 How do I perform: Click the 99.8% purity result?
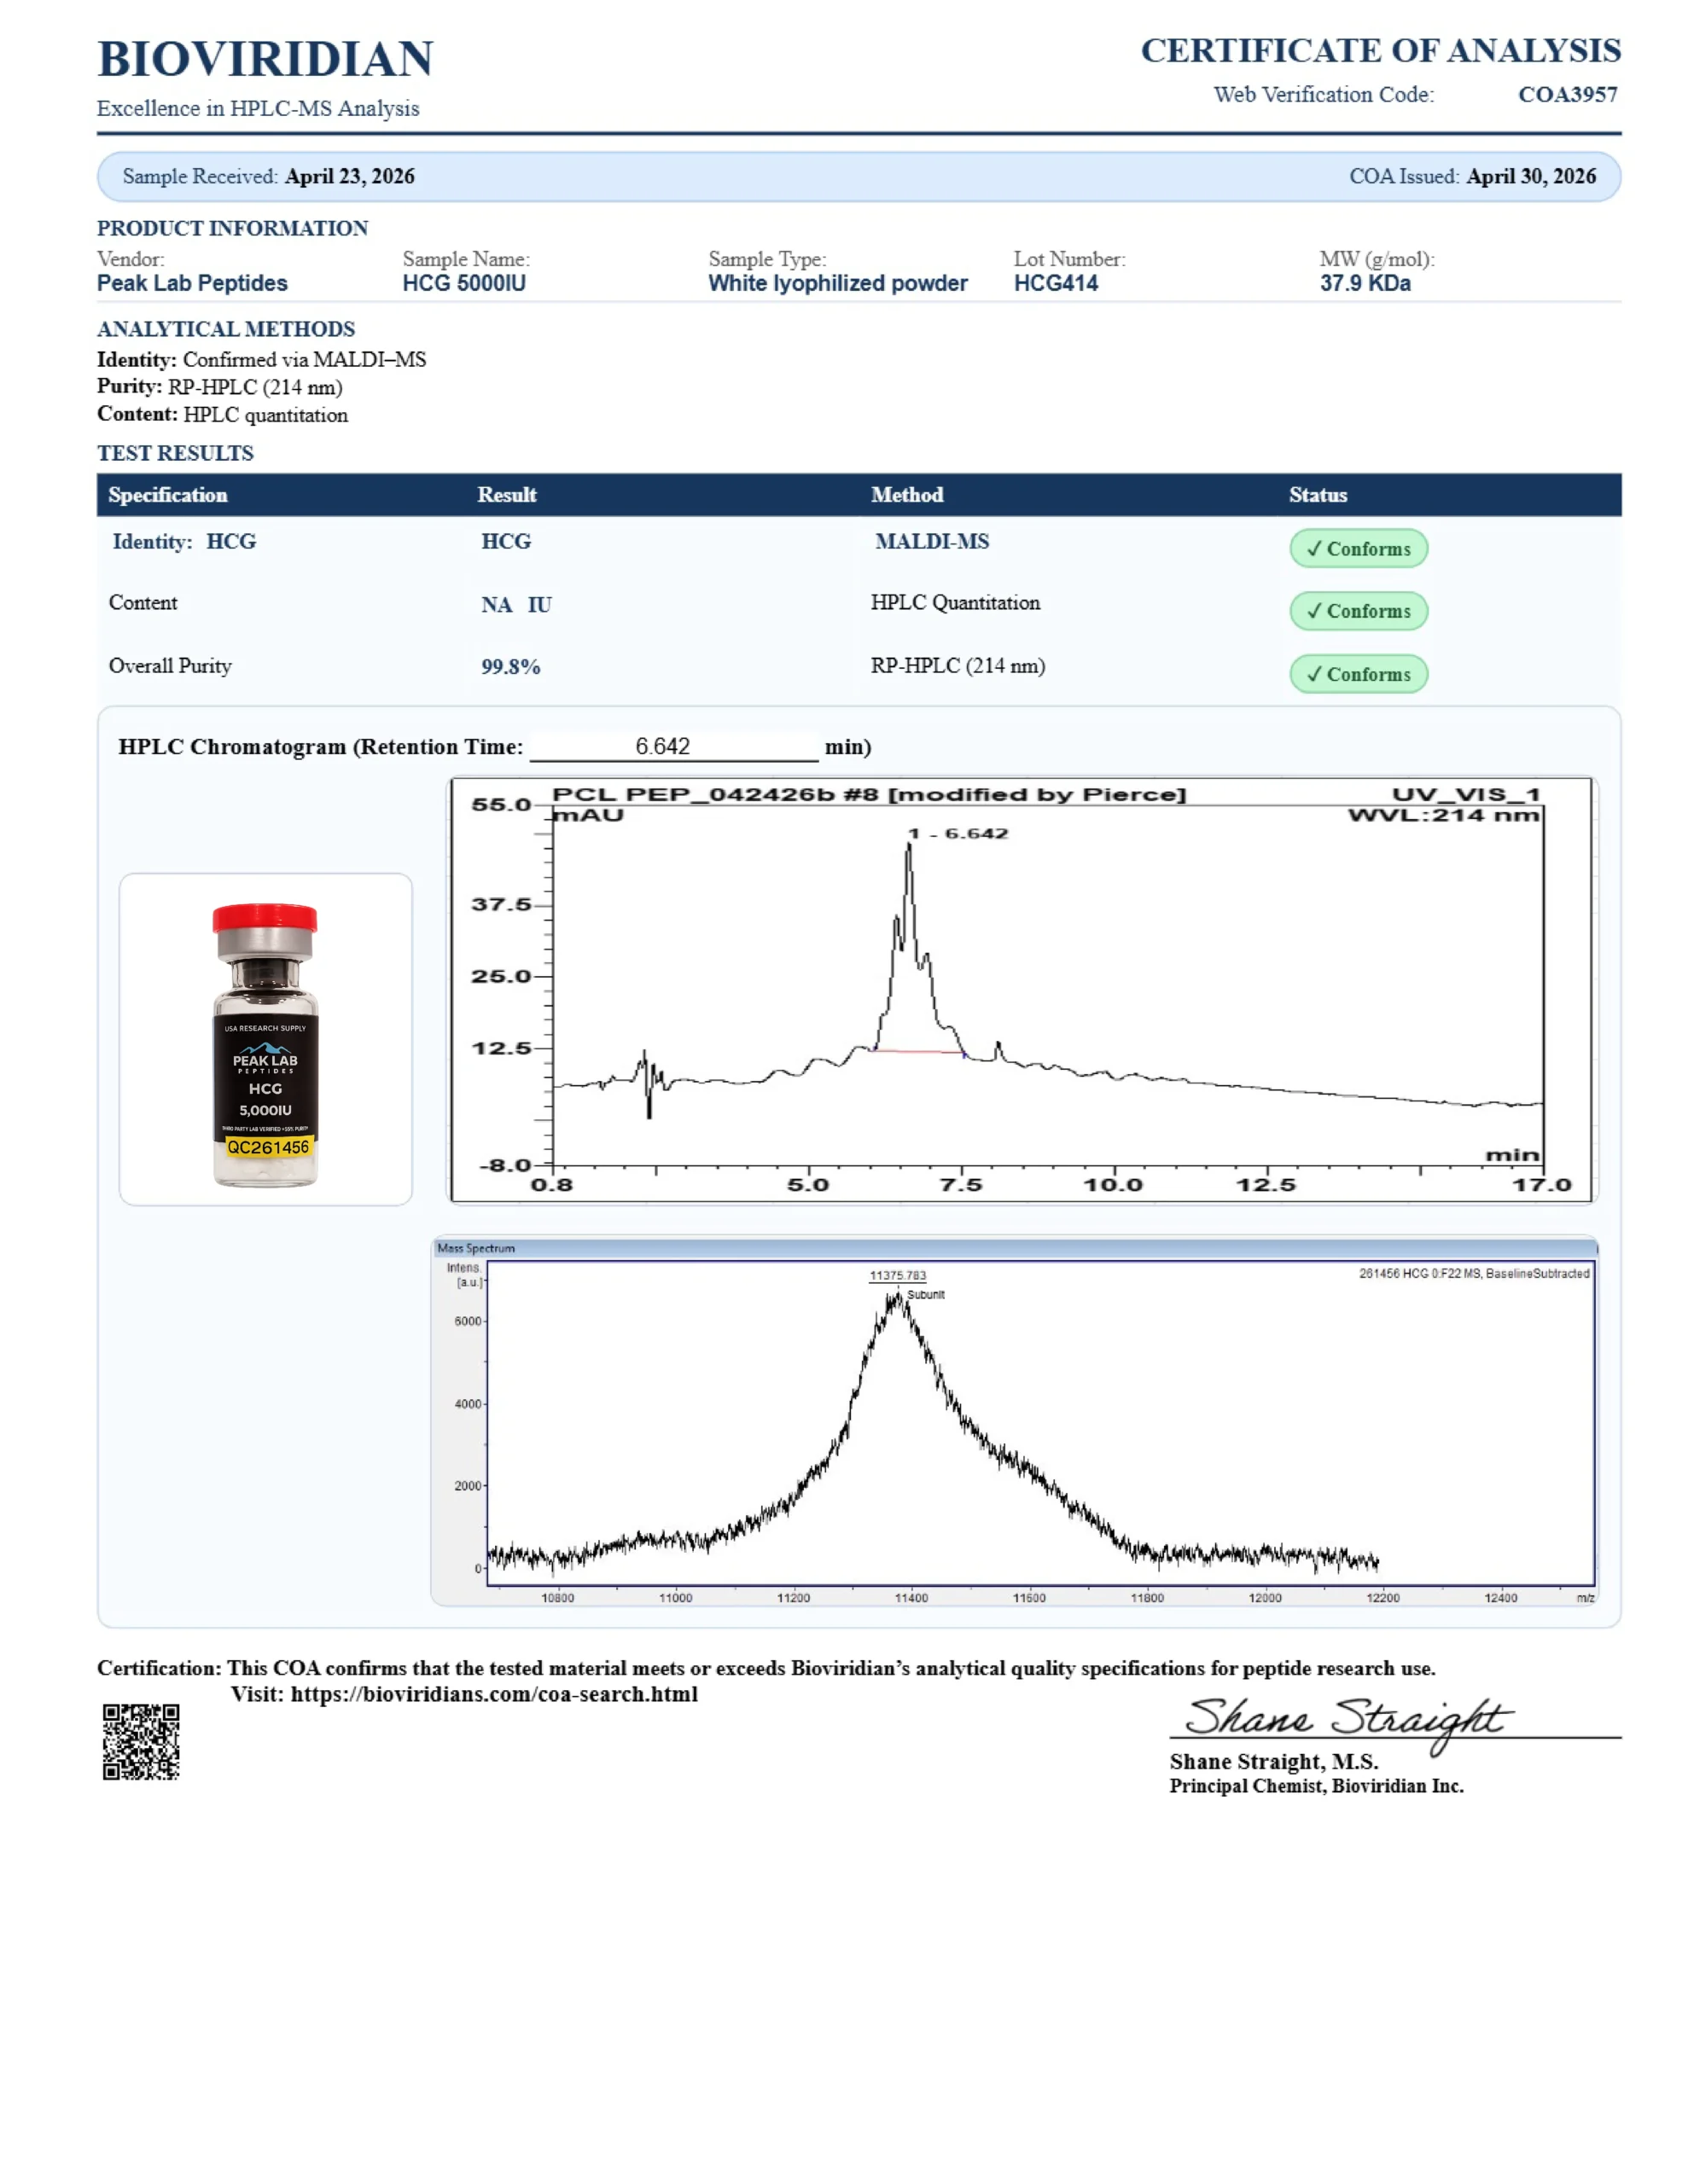[510, 666]
